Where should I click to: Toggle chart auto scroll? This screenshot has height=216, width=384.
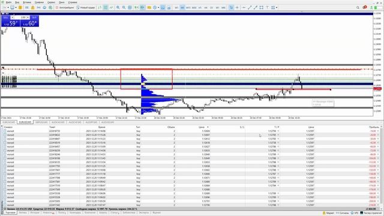tap(136, 8)
